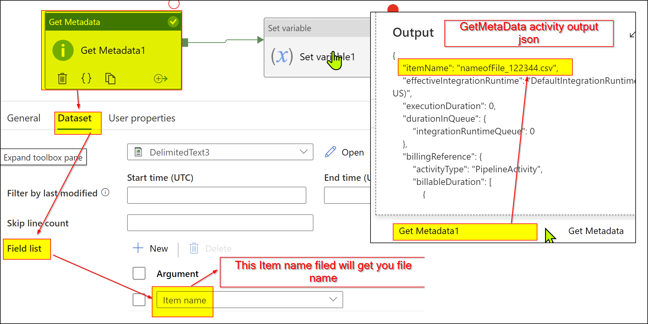The image size is (648, 324).
Task: Click the info icon beside Filter by last modified
Action: (105, 192)
